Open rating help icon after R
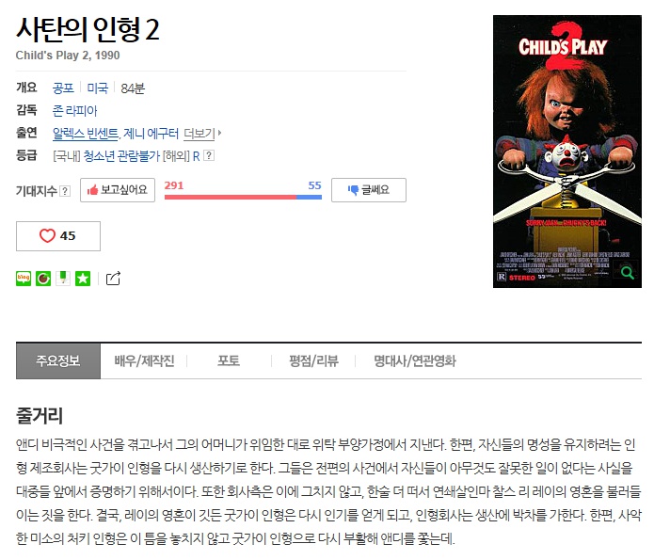The width and height of the screenshot is (654, 560). point(209,155)
